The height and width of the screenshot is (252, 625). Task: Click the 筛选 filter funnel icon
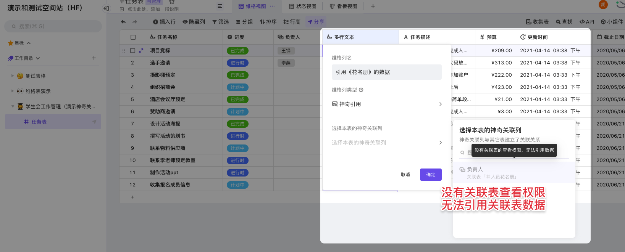click(215, 22)
